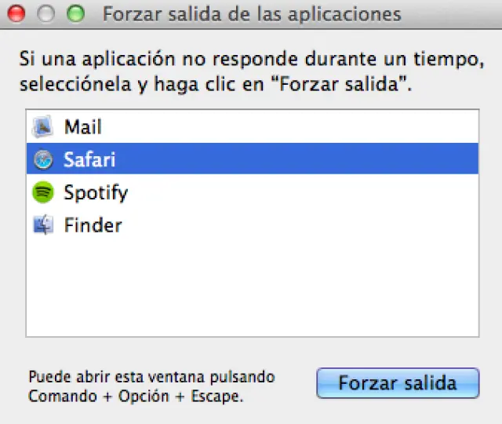
Task: Select the Mail text label in list
Action: 82,127
